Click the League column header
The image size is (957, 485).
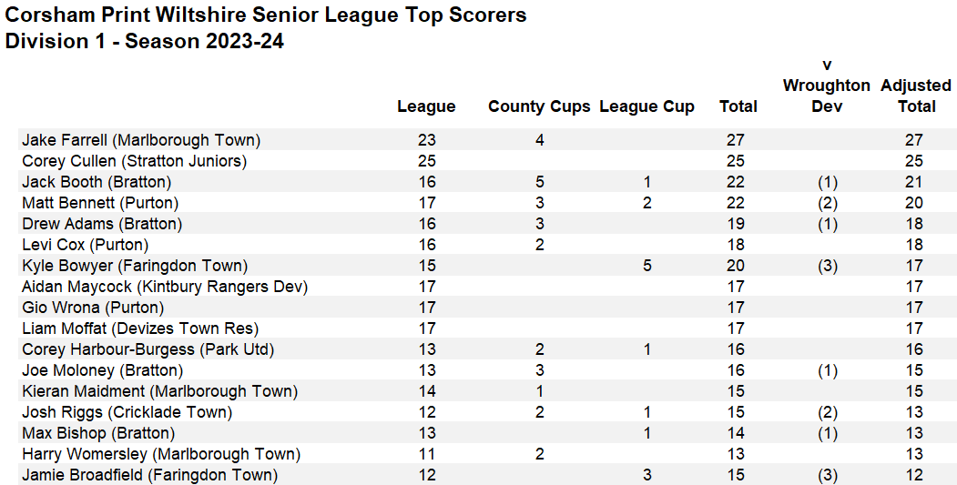point(426,106)
